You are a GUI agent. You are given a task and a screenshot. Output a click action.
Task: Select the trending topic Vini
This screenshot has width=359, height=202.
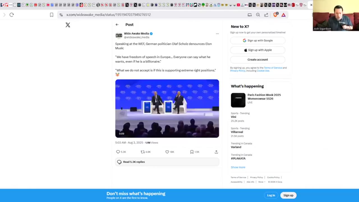click(234, 117)
